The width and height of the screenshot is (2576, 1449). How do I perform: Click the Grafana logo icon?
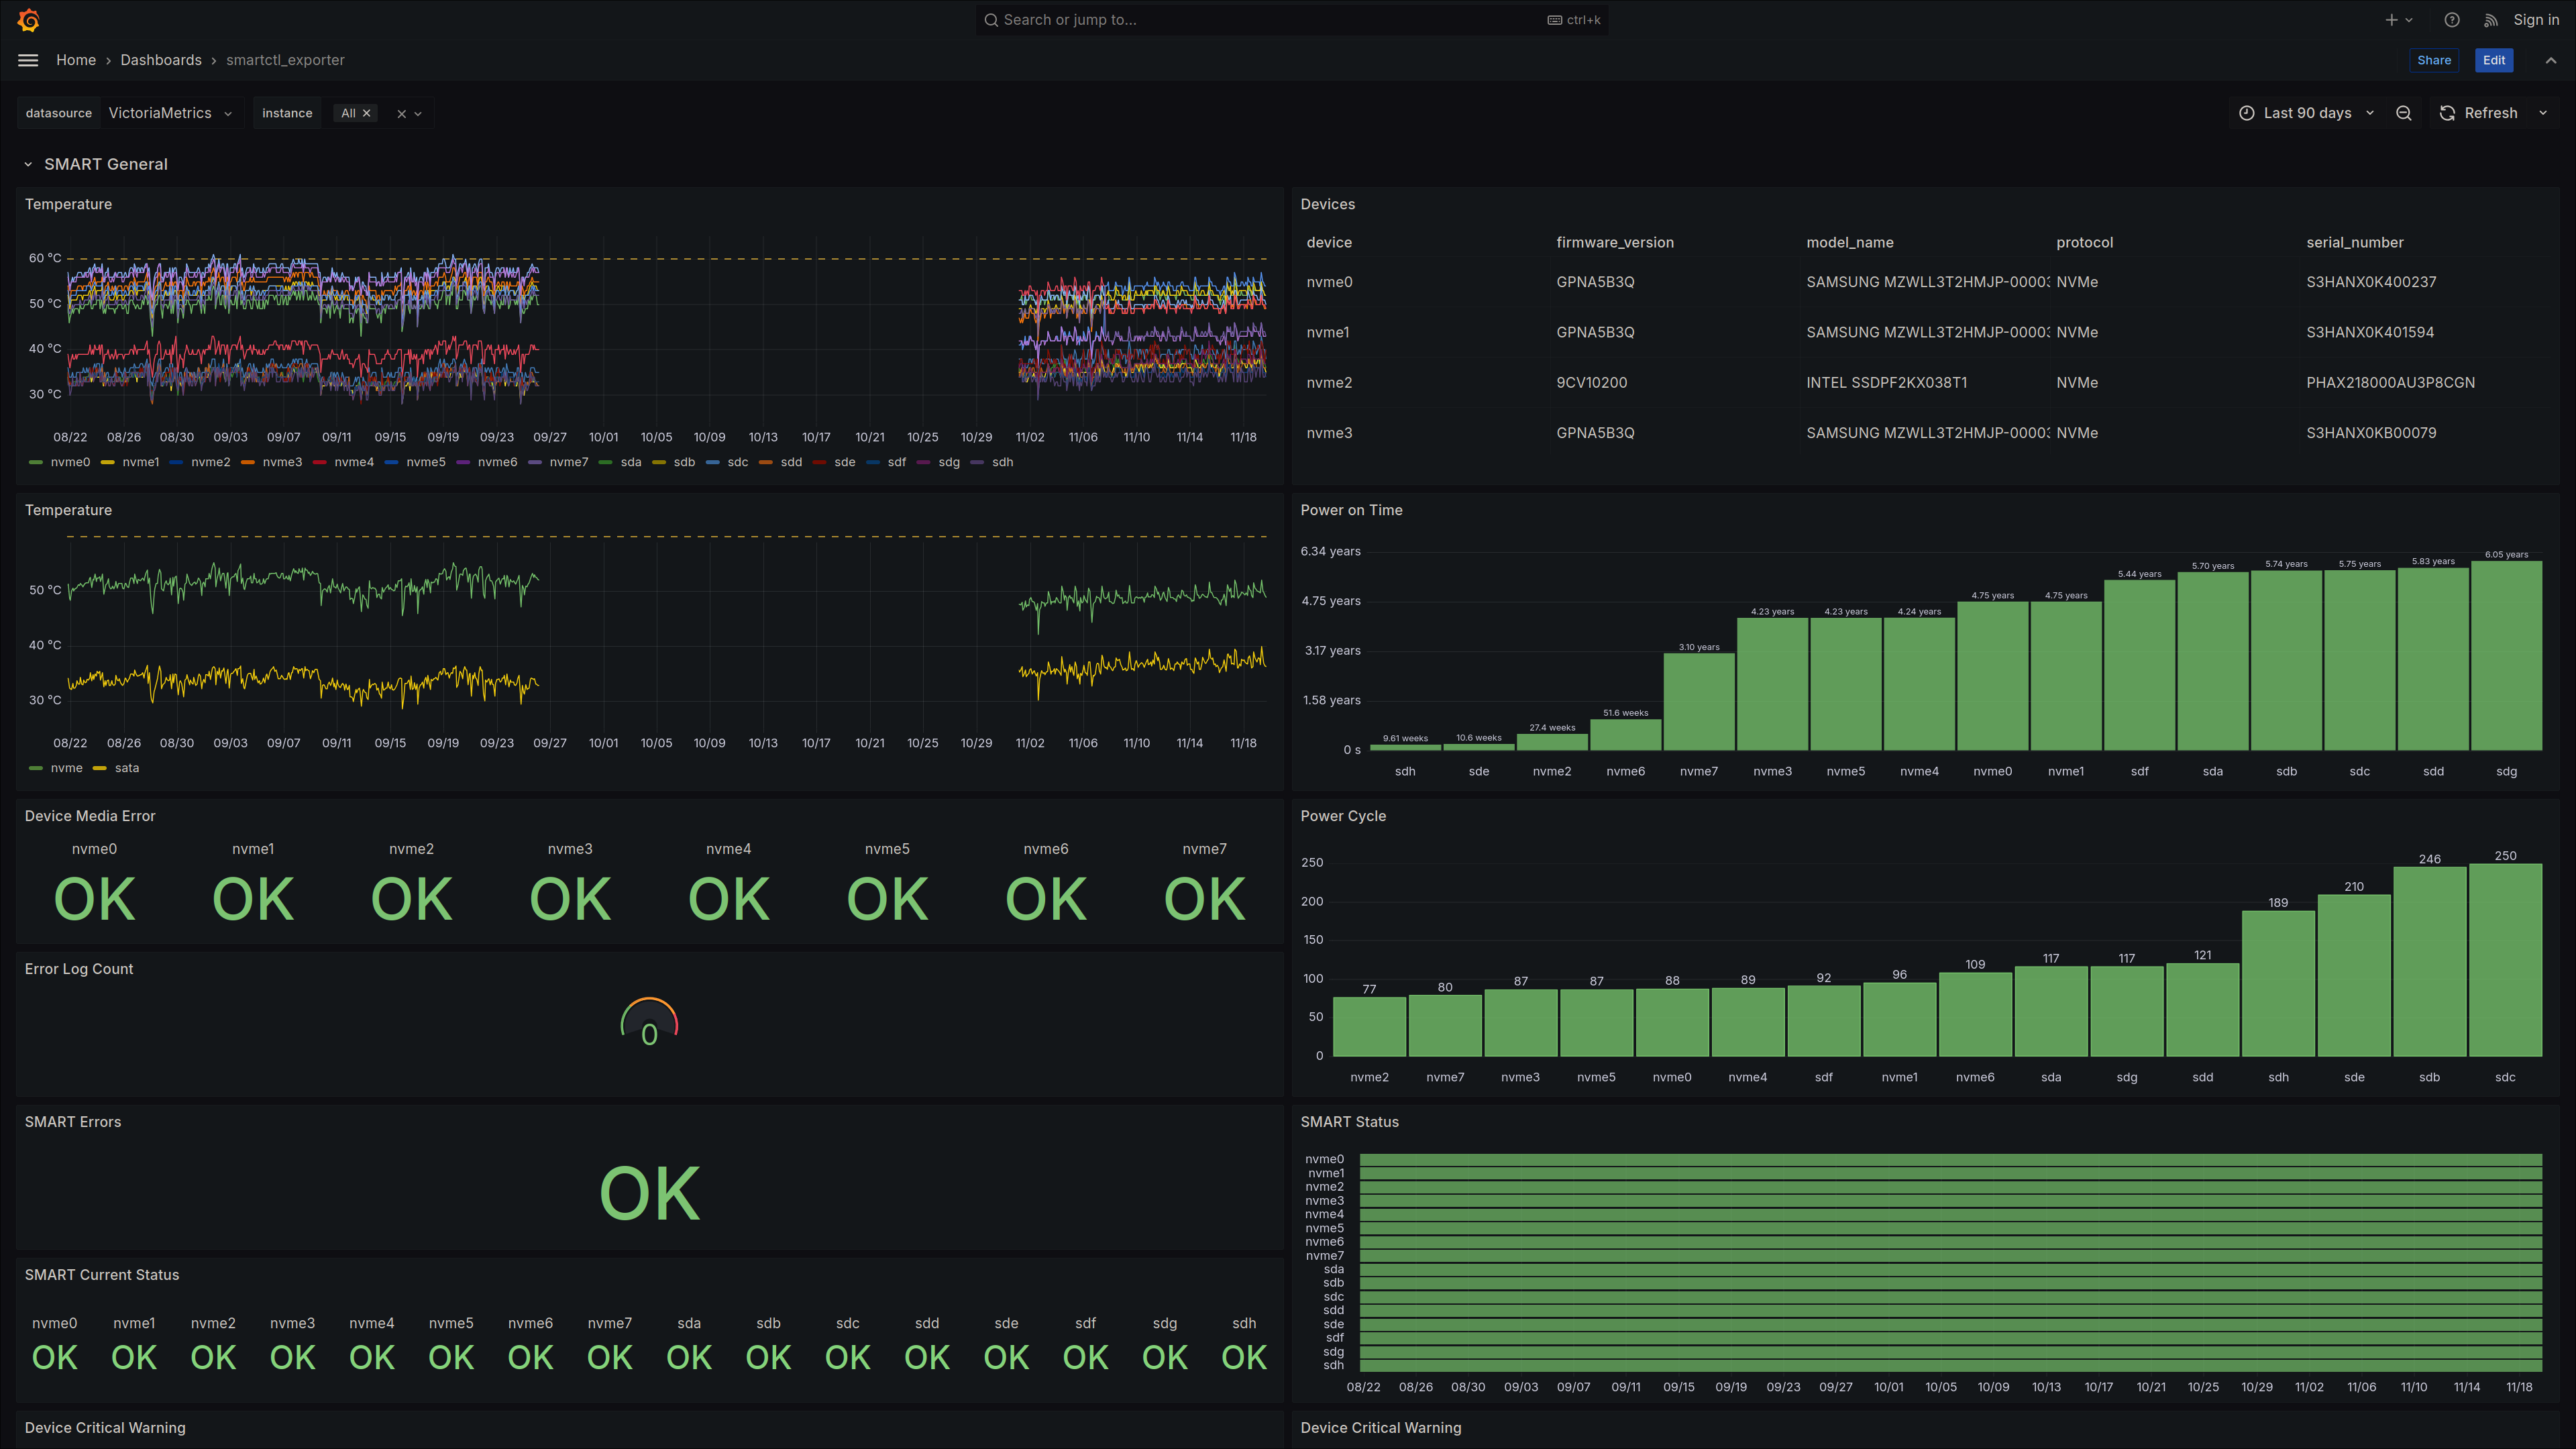[x=28, y=20]
